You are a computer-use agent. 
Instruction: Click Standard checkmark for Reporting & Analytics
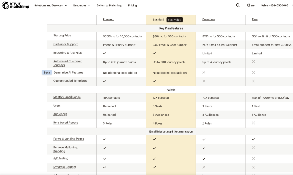(154, 53)
